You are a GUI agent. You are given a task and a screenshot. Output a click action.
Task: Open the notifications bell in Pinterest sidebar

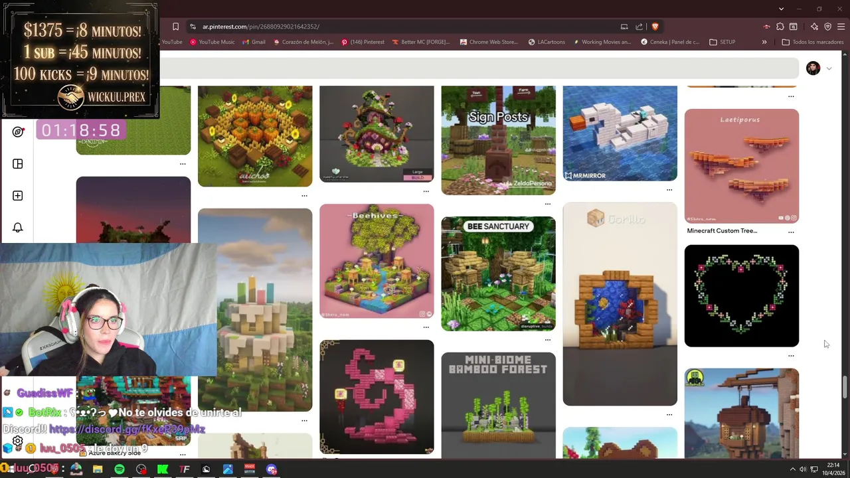(x=18, y=228)
